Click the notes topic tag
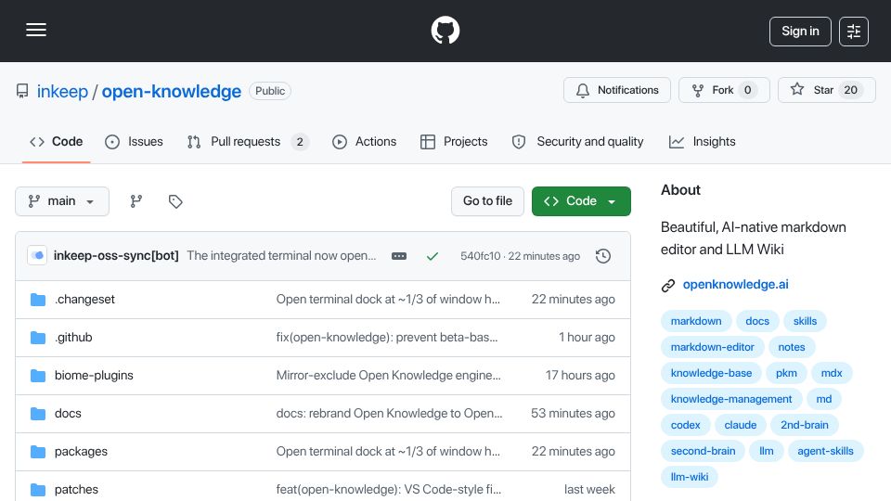 tap(792, 347)
